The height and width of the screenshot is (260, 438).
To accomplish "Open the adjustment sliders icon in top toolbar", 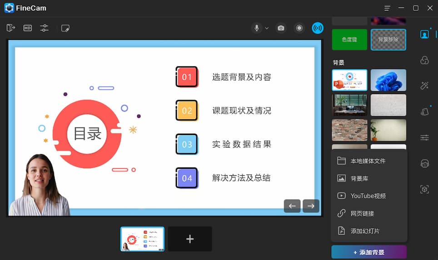I will (x=44, y=28).
